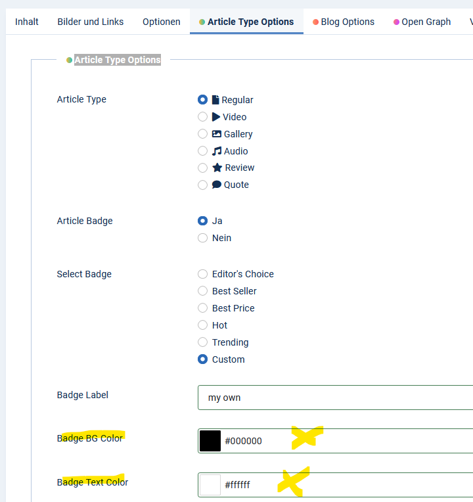473x502 pixels.
Task: Switch to the Blog Options tab
Action: pyautogui.click(x=344, y=22)
